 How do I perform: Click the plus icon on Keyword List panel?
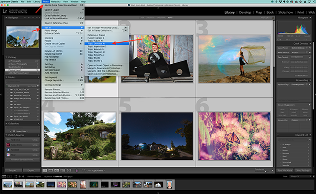278,135
